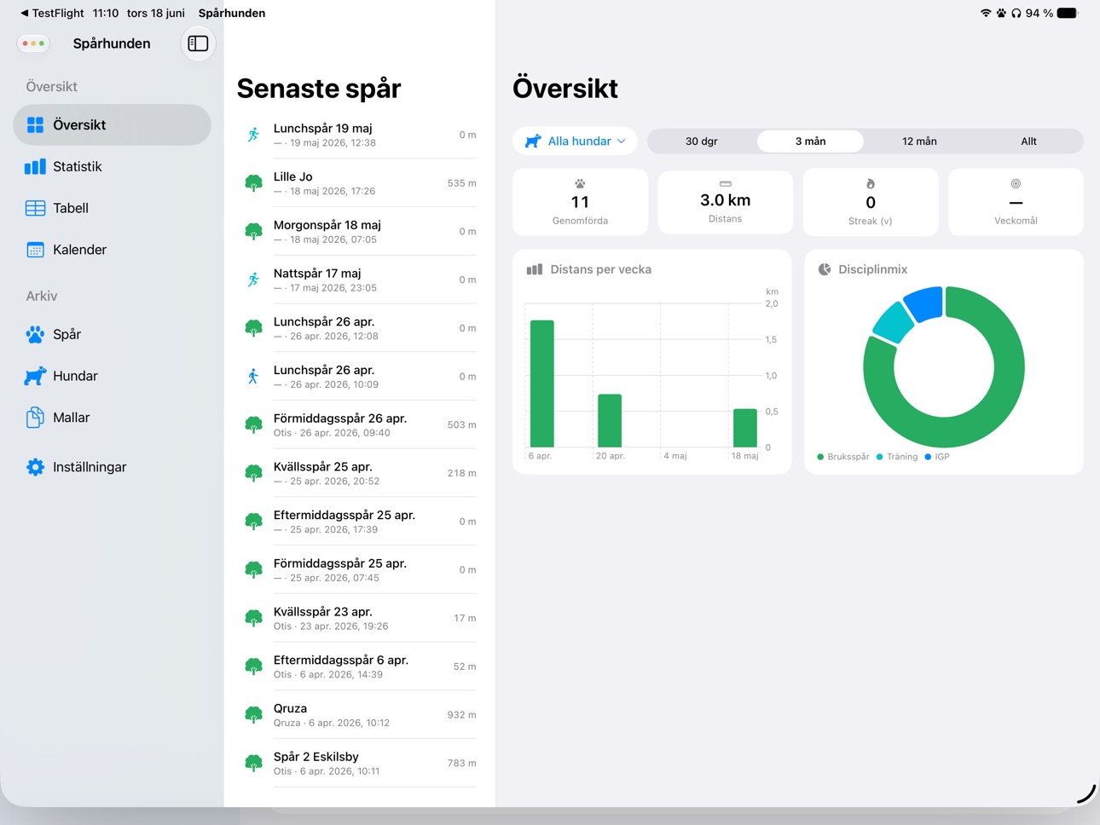Open Lunchspår 26 apr. at 12:08
Screen dimensions: 1100x825
[x=359, y=328]
